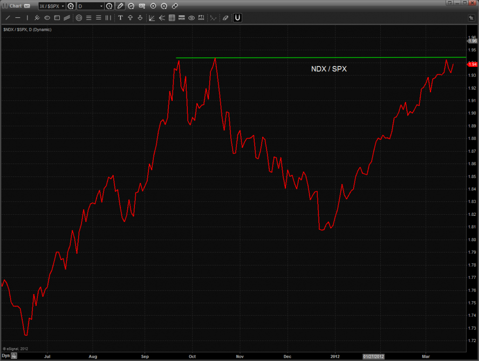This screenshot has width=479, height=361.
Task: Click the Chart window title label
Action: (x=15, y=6)
